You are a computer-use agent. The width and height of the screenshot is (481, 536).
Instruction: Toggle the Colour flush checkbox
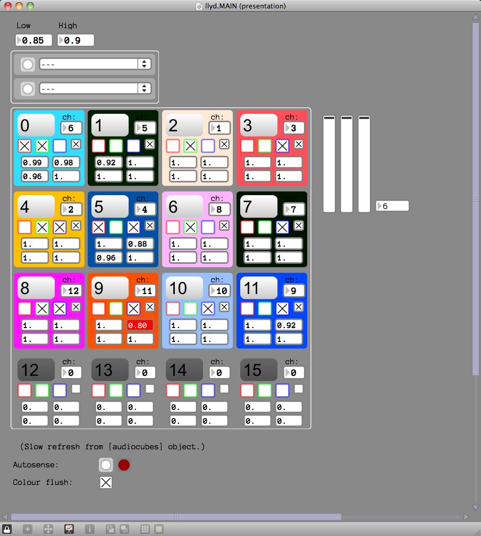click(106, 482)
